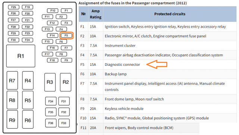The width and height of the screenshot is (239, 135).
Task: Click the Protected circuits column header
Action: pyautogui.click(x=170, y=14)
